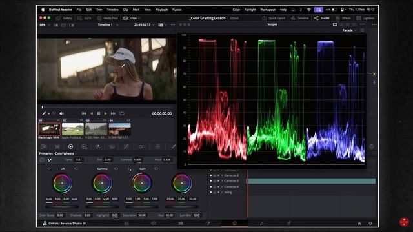The height and width of the screenshot is (232, 413).
Task: Open the Timeline menu
Action: point(112,10)
